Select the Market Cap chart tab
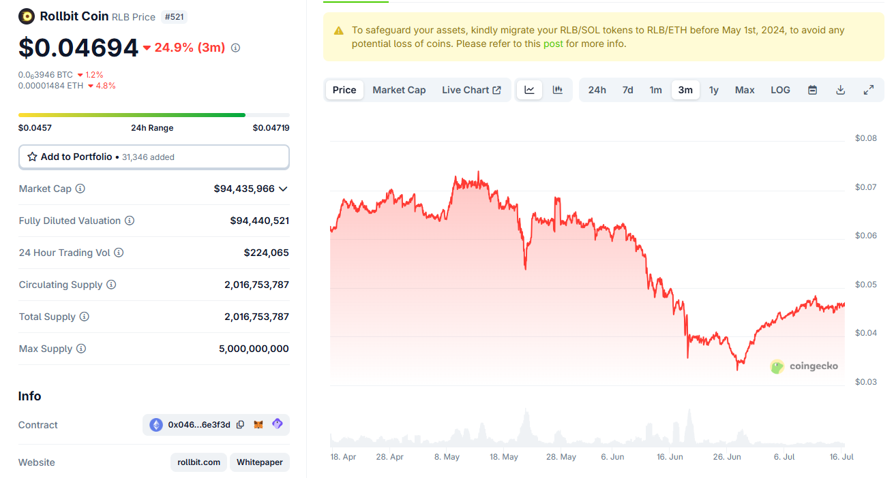Image resolution: width=894 pixels, height=478 pixels. click(399, 90)
